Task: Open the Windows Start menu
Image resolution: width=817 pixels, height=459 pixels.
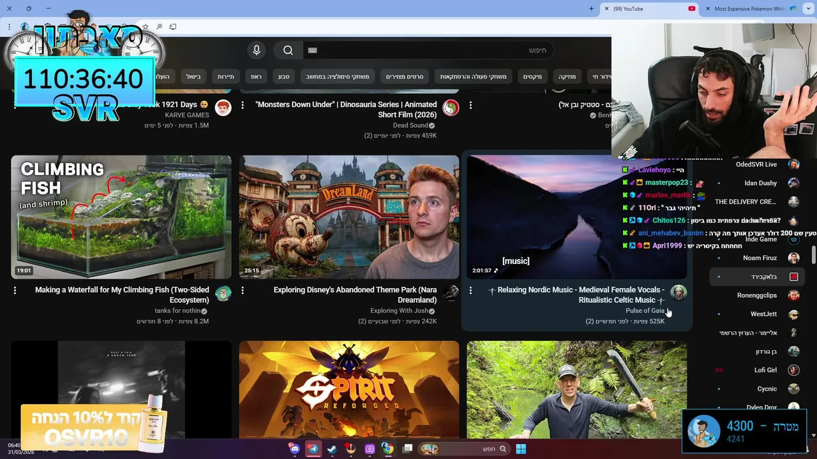Action: point(521,449)
